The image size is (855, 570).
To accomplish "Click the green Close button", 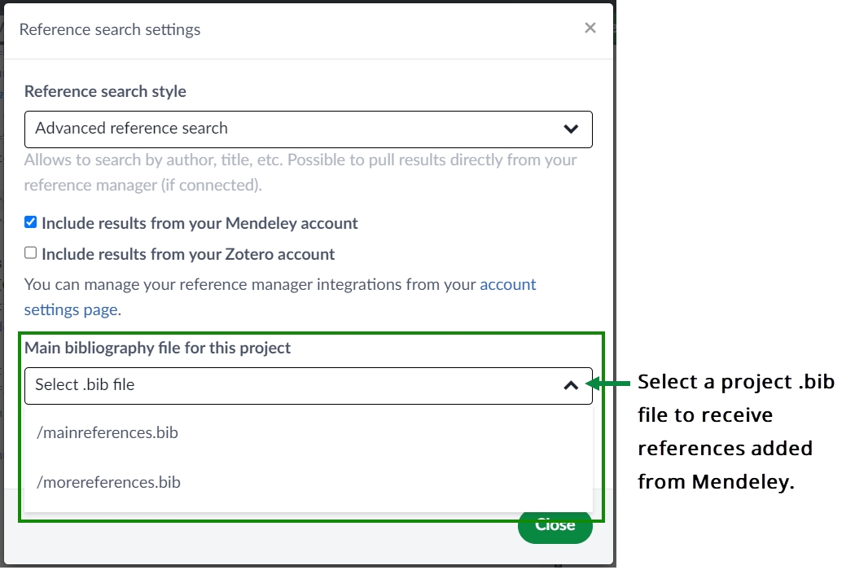I will [555, 525].
